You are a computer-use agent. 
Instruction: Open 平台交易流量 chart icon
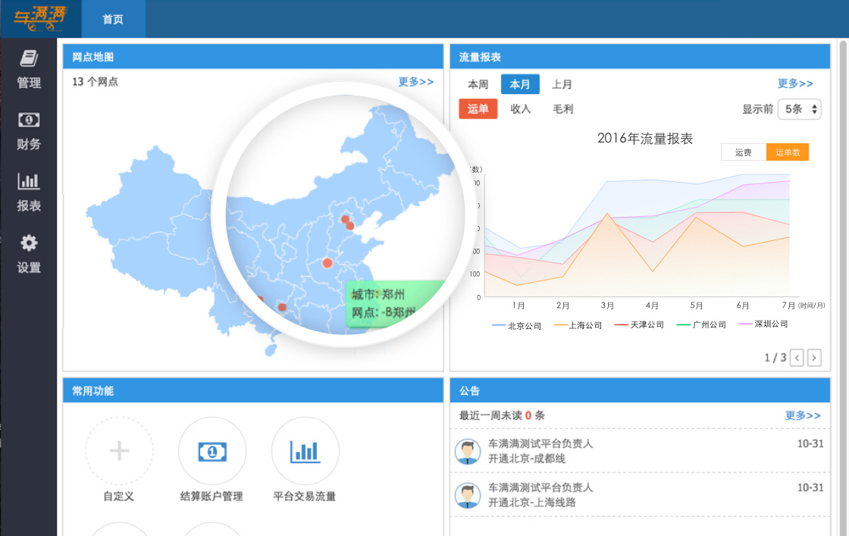[305, 451]
